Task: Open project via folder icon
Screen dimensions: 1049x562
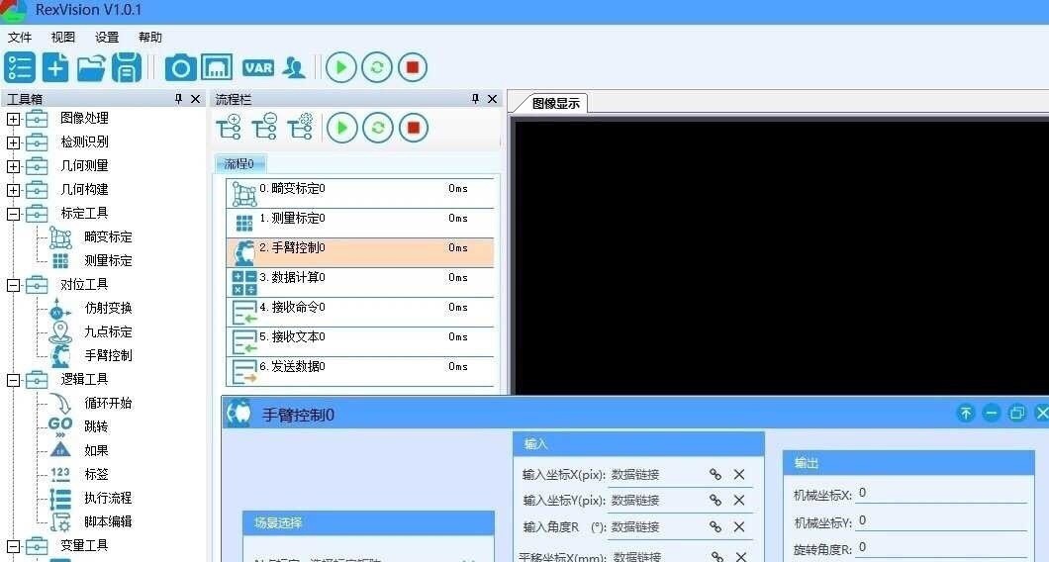Action: pos(91,67)
